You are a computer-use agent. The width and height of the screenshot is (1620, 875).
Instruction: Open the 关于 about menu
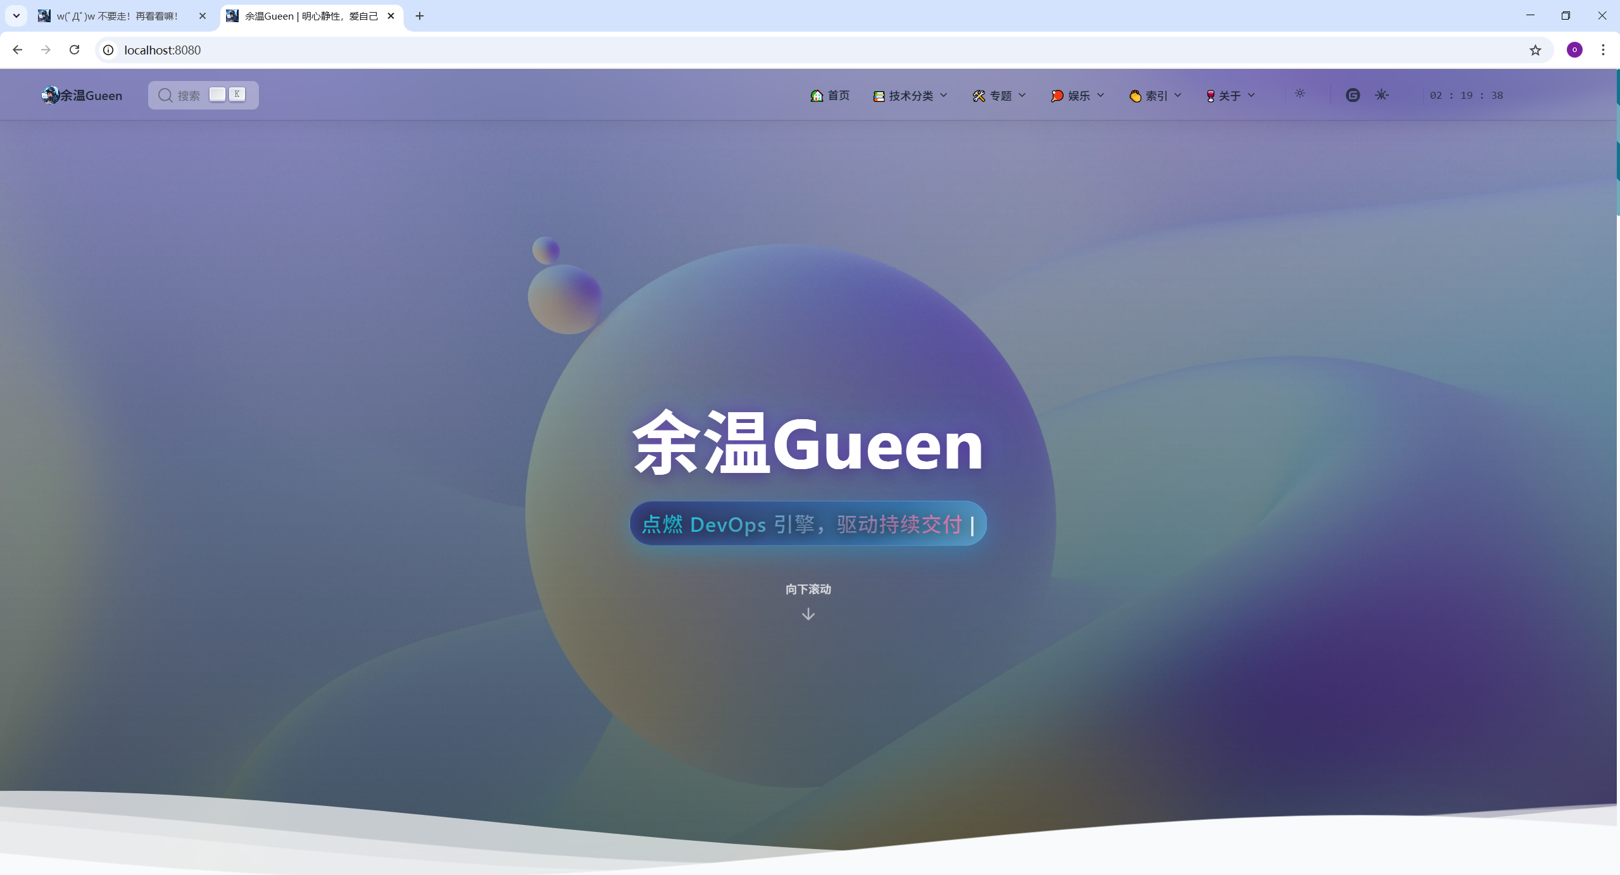[1230, 96]
